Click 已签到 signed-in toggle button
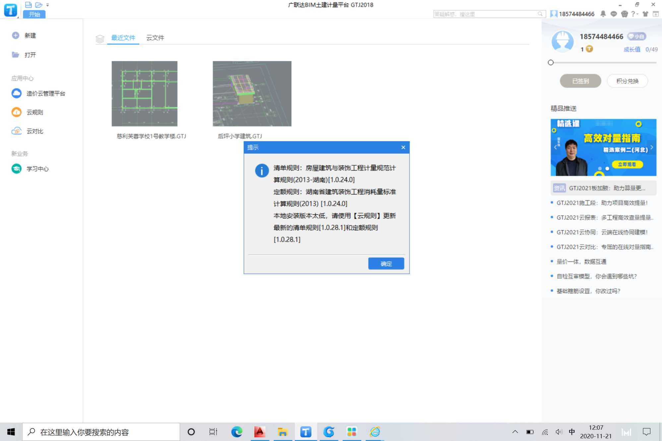The image size is (662, 441). (x=580, y=81)
